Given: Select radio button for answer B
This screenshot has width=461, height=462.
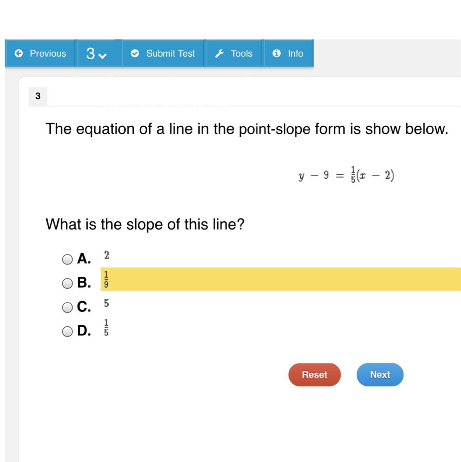Looking at the screenshot, I should pos(67,283).
